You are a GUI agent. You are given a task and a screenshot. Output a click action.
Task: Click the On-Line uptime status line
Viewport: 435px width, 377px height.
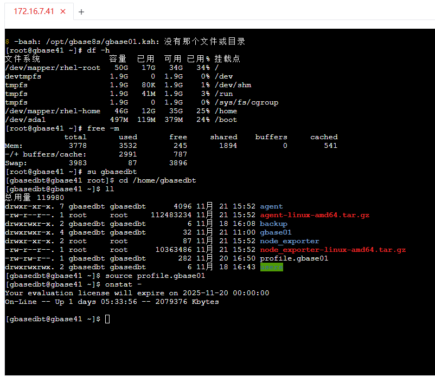pyautogui.click(x=112, y=302)
